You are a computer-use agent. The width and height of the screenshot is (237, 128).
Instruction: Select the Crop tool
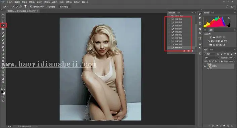(3, 29)
